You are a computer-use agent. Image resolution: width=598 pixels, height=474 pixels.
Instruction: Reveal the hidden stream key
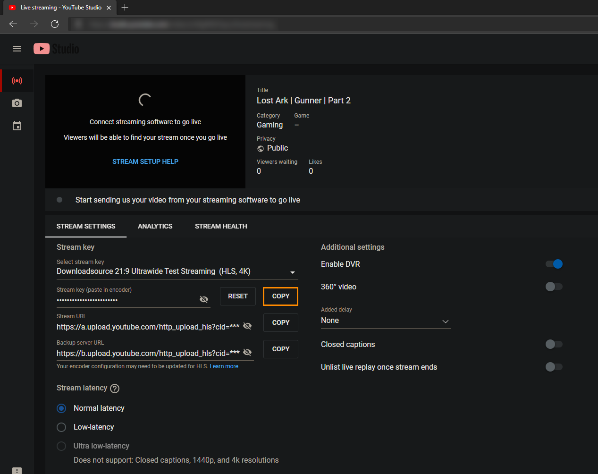204,299
